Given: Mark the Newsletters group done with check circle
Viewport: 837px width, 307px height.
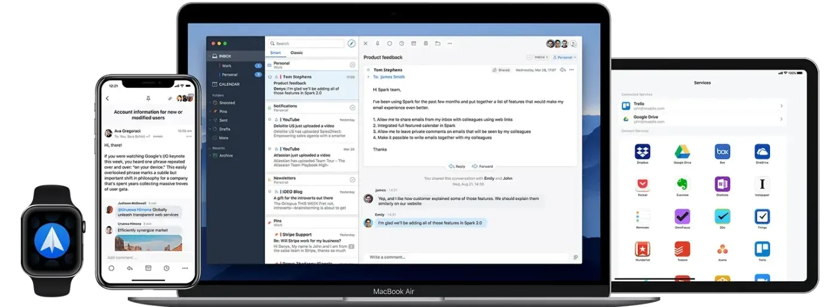Looking at the screenshot, I should tap(353, 180).
